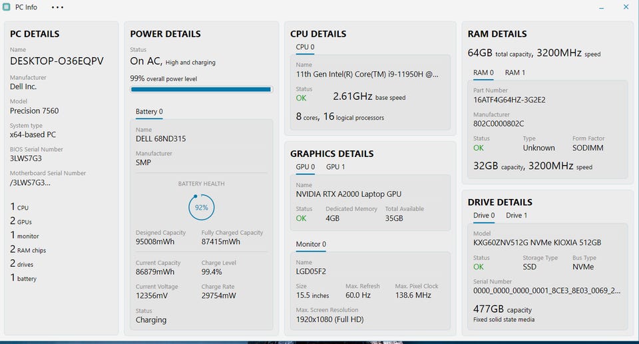Image resolution: width=639 pixels, height=344 pixels.
Task: Click the On AC power status text
Action: [x=173, y=61]
